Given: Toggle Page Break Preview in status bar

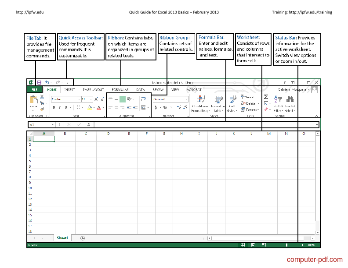Looking at the screenshot, I should pyautogui.click(x=264, y=245).
